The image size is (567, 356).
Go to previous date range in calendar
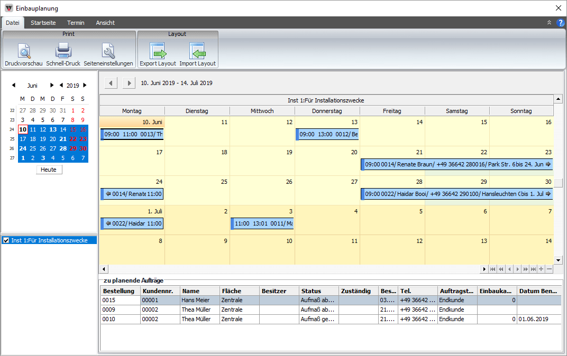point(111,83)
